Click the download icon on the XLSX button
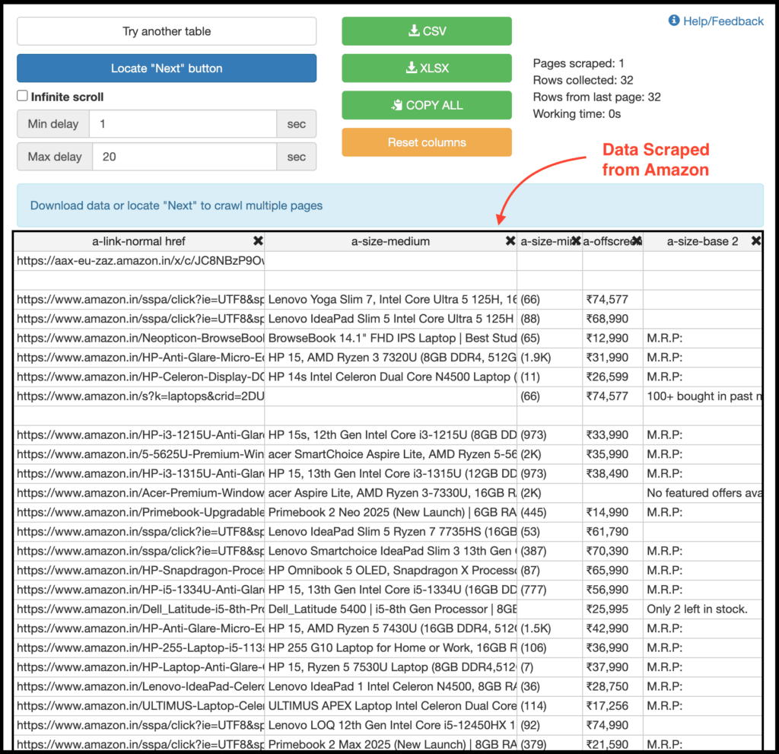 412,68
